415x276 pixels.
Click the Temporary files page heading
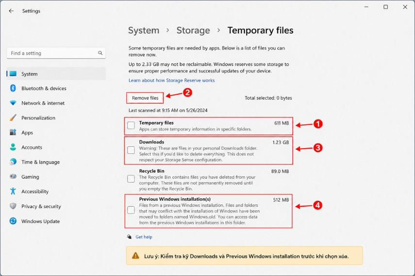coord(260,31)
